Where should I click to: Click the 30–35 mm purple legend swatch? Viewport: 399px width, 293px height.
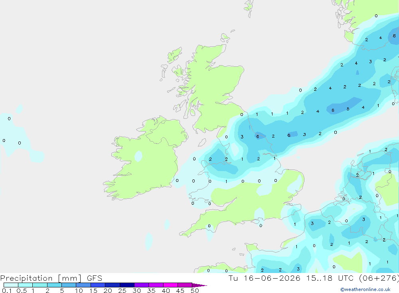pyautogui.click(x=142, y=285)
